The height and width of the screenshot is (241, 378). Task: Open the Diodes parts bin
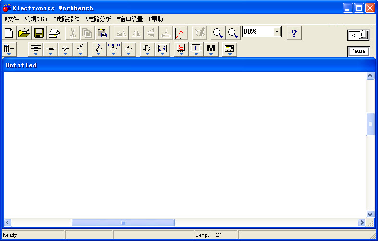(x=66, y=49)
